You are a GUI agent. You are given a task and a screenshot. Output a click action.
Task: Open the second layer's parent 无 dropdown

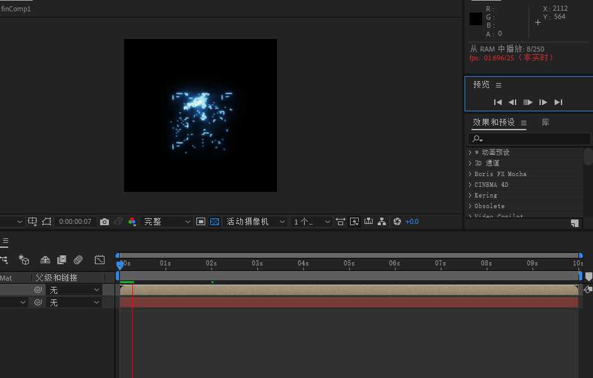pos(74,303)
